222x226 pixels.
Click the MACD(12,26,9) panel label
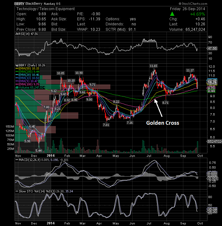(x=29, y=160)
